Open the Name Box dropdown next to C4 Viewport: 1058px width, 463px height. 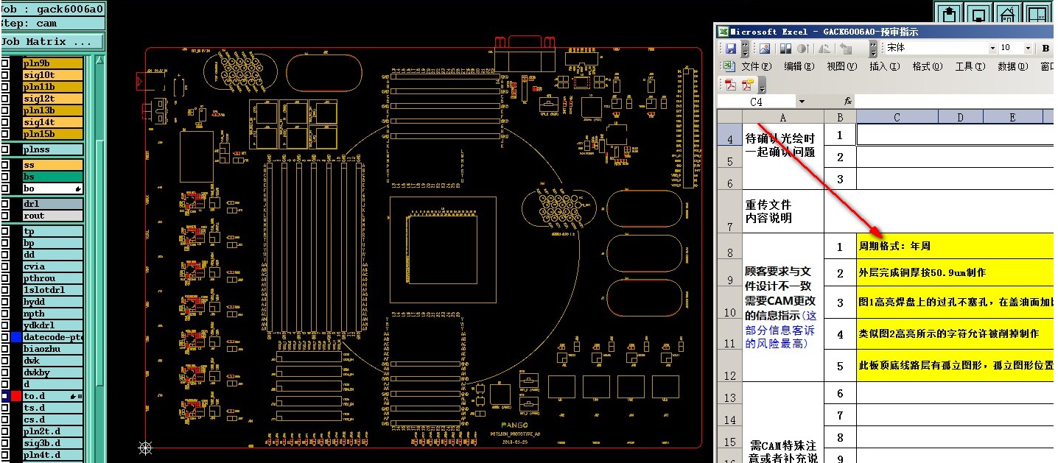click(801, 102)
